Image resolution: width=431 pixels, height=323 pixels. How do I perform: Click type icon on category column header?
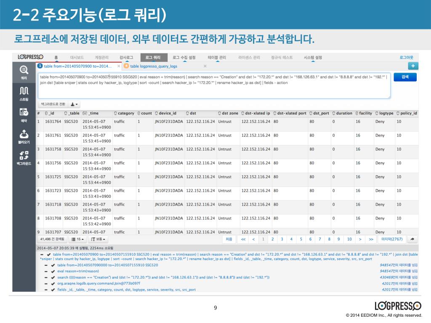pyautogui.click(x=115, y=113)
